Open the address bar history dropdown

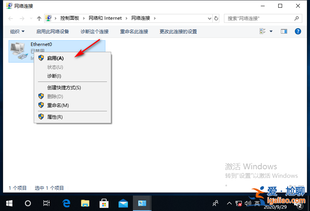coord(210,19)
